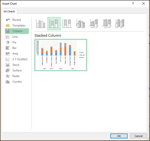Click the Radar chart category icon
Image resolution: width=150 pixels, height=141 pixels.
tap(8, 76)
